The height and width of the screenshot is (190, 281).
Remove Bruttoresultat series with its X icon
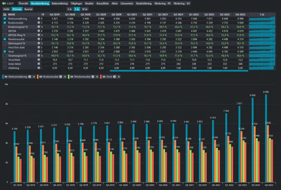pyautogui.click(x=65, y=77)
